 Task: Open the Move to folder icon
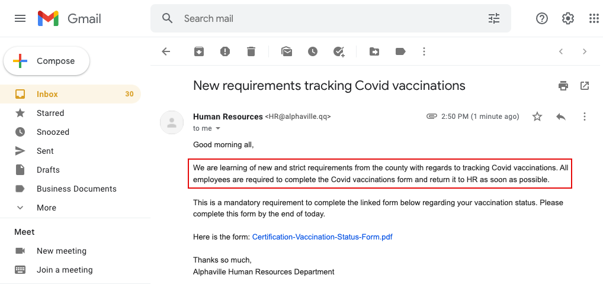[x=374, y=51]
